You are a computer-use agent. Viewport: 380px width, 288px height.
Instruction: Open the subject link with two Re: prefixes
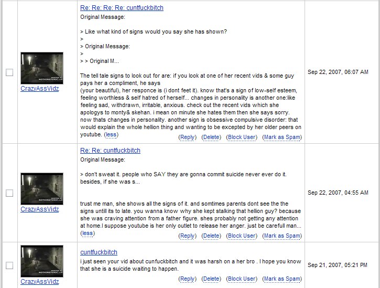pos(110,151)
